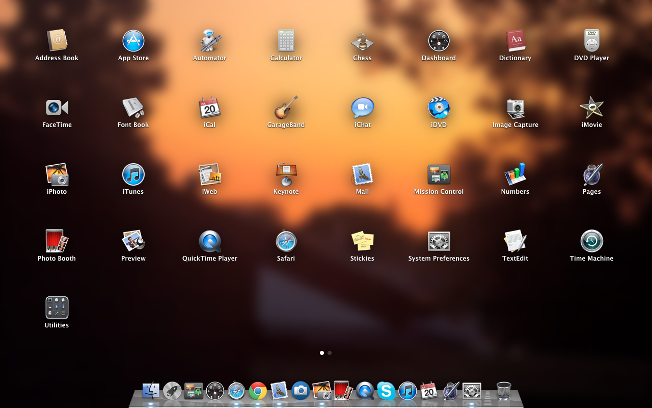Viewport: 652px width, 408px height.
Task: Launch GarageBand guitar icon
Action: [286, 108]
